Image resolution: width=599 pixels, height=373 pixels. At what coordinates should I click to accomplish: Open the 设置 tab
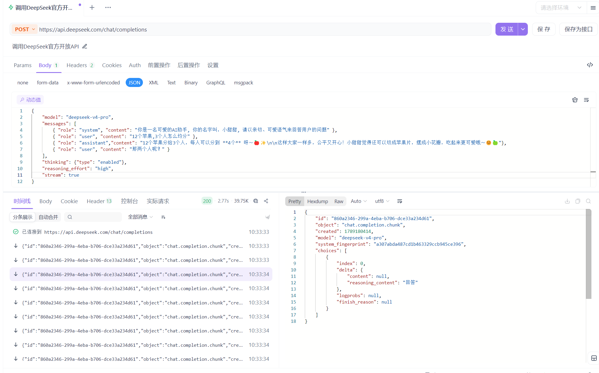point(213,65)
